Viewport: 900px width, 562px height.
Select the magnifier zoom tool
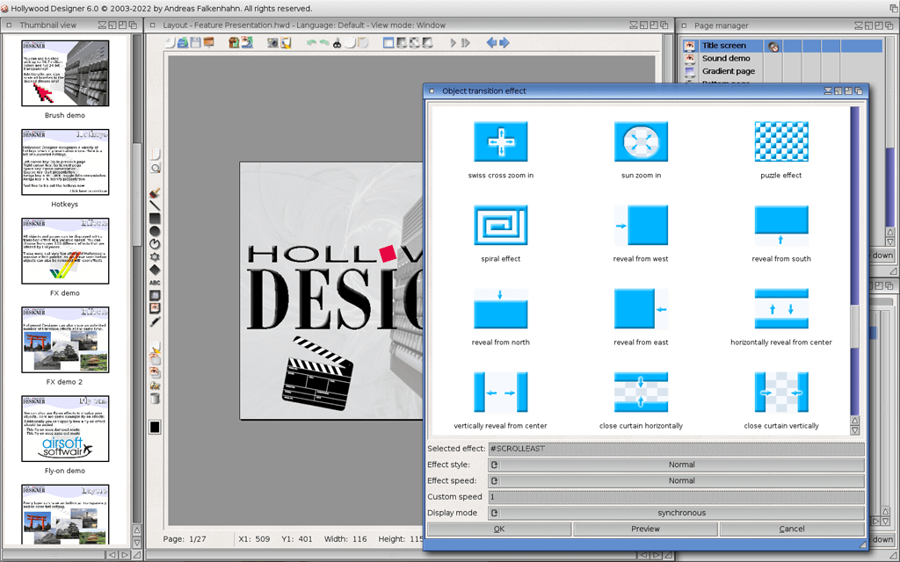point(156,168)
